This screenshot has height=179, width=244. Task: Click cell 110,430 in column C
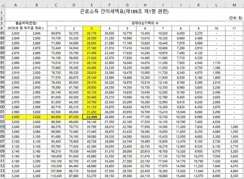56,176
